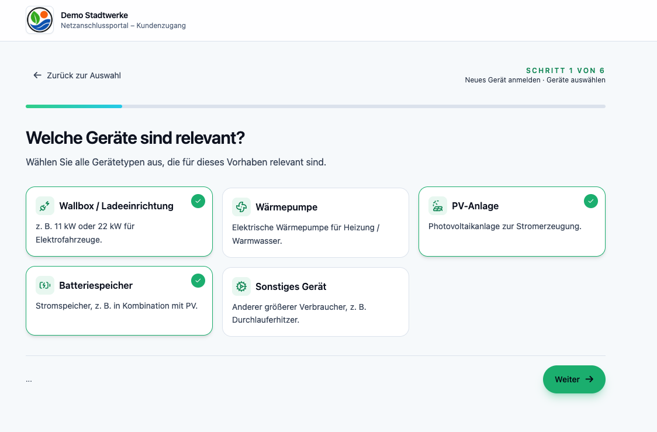Image resolution: width=657 pixels, height=432 pixels.
Task: Uncheck the Wallbox / Ladeeinrichtung green checkmark
Action: (198, 201)
